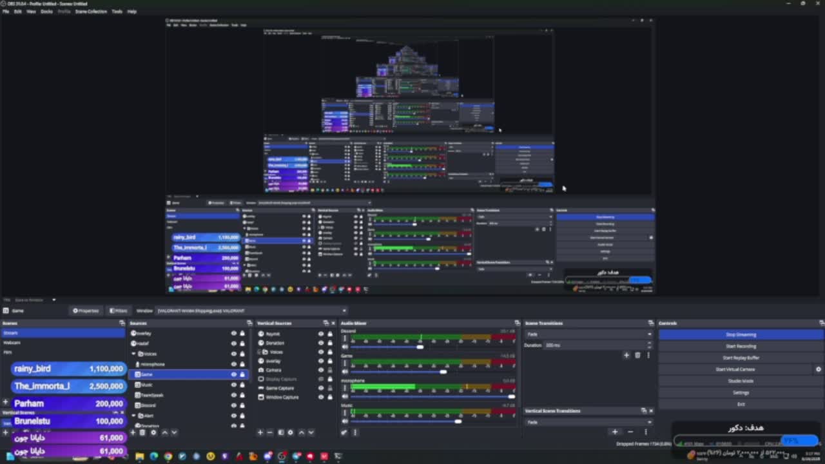This screenshot has height=464, width=825.
Task: Mute the Game audio channel
Action: point(345,372)
